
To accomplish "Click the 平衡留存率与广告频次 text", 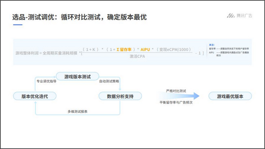I will click(176, 102).
